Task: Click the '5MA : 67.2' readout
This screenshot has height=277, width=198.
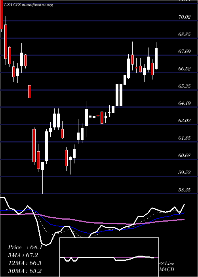Action: 23,255
